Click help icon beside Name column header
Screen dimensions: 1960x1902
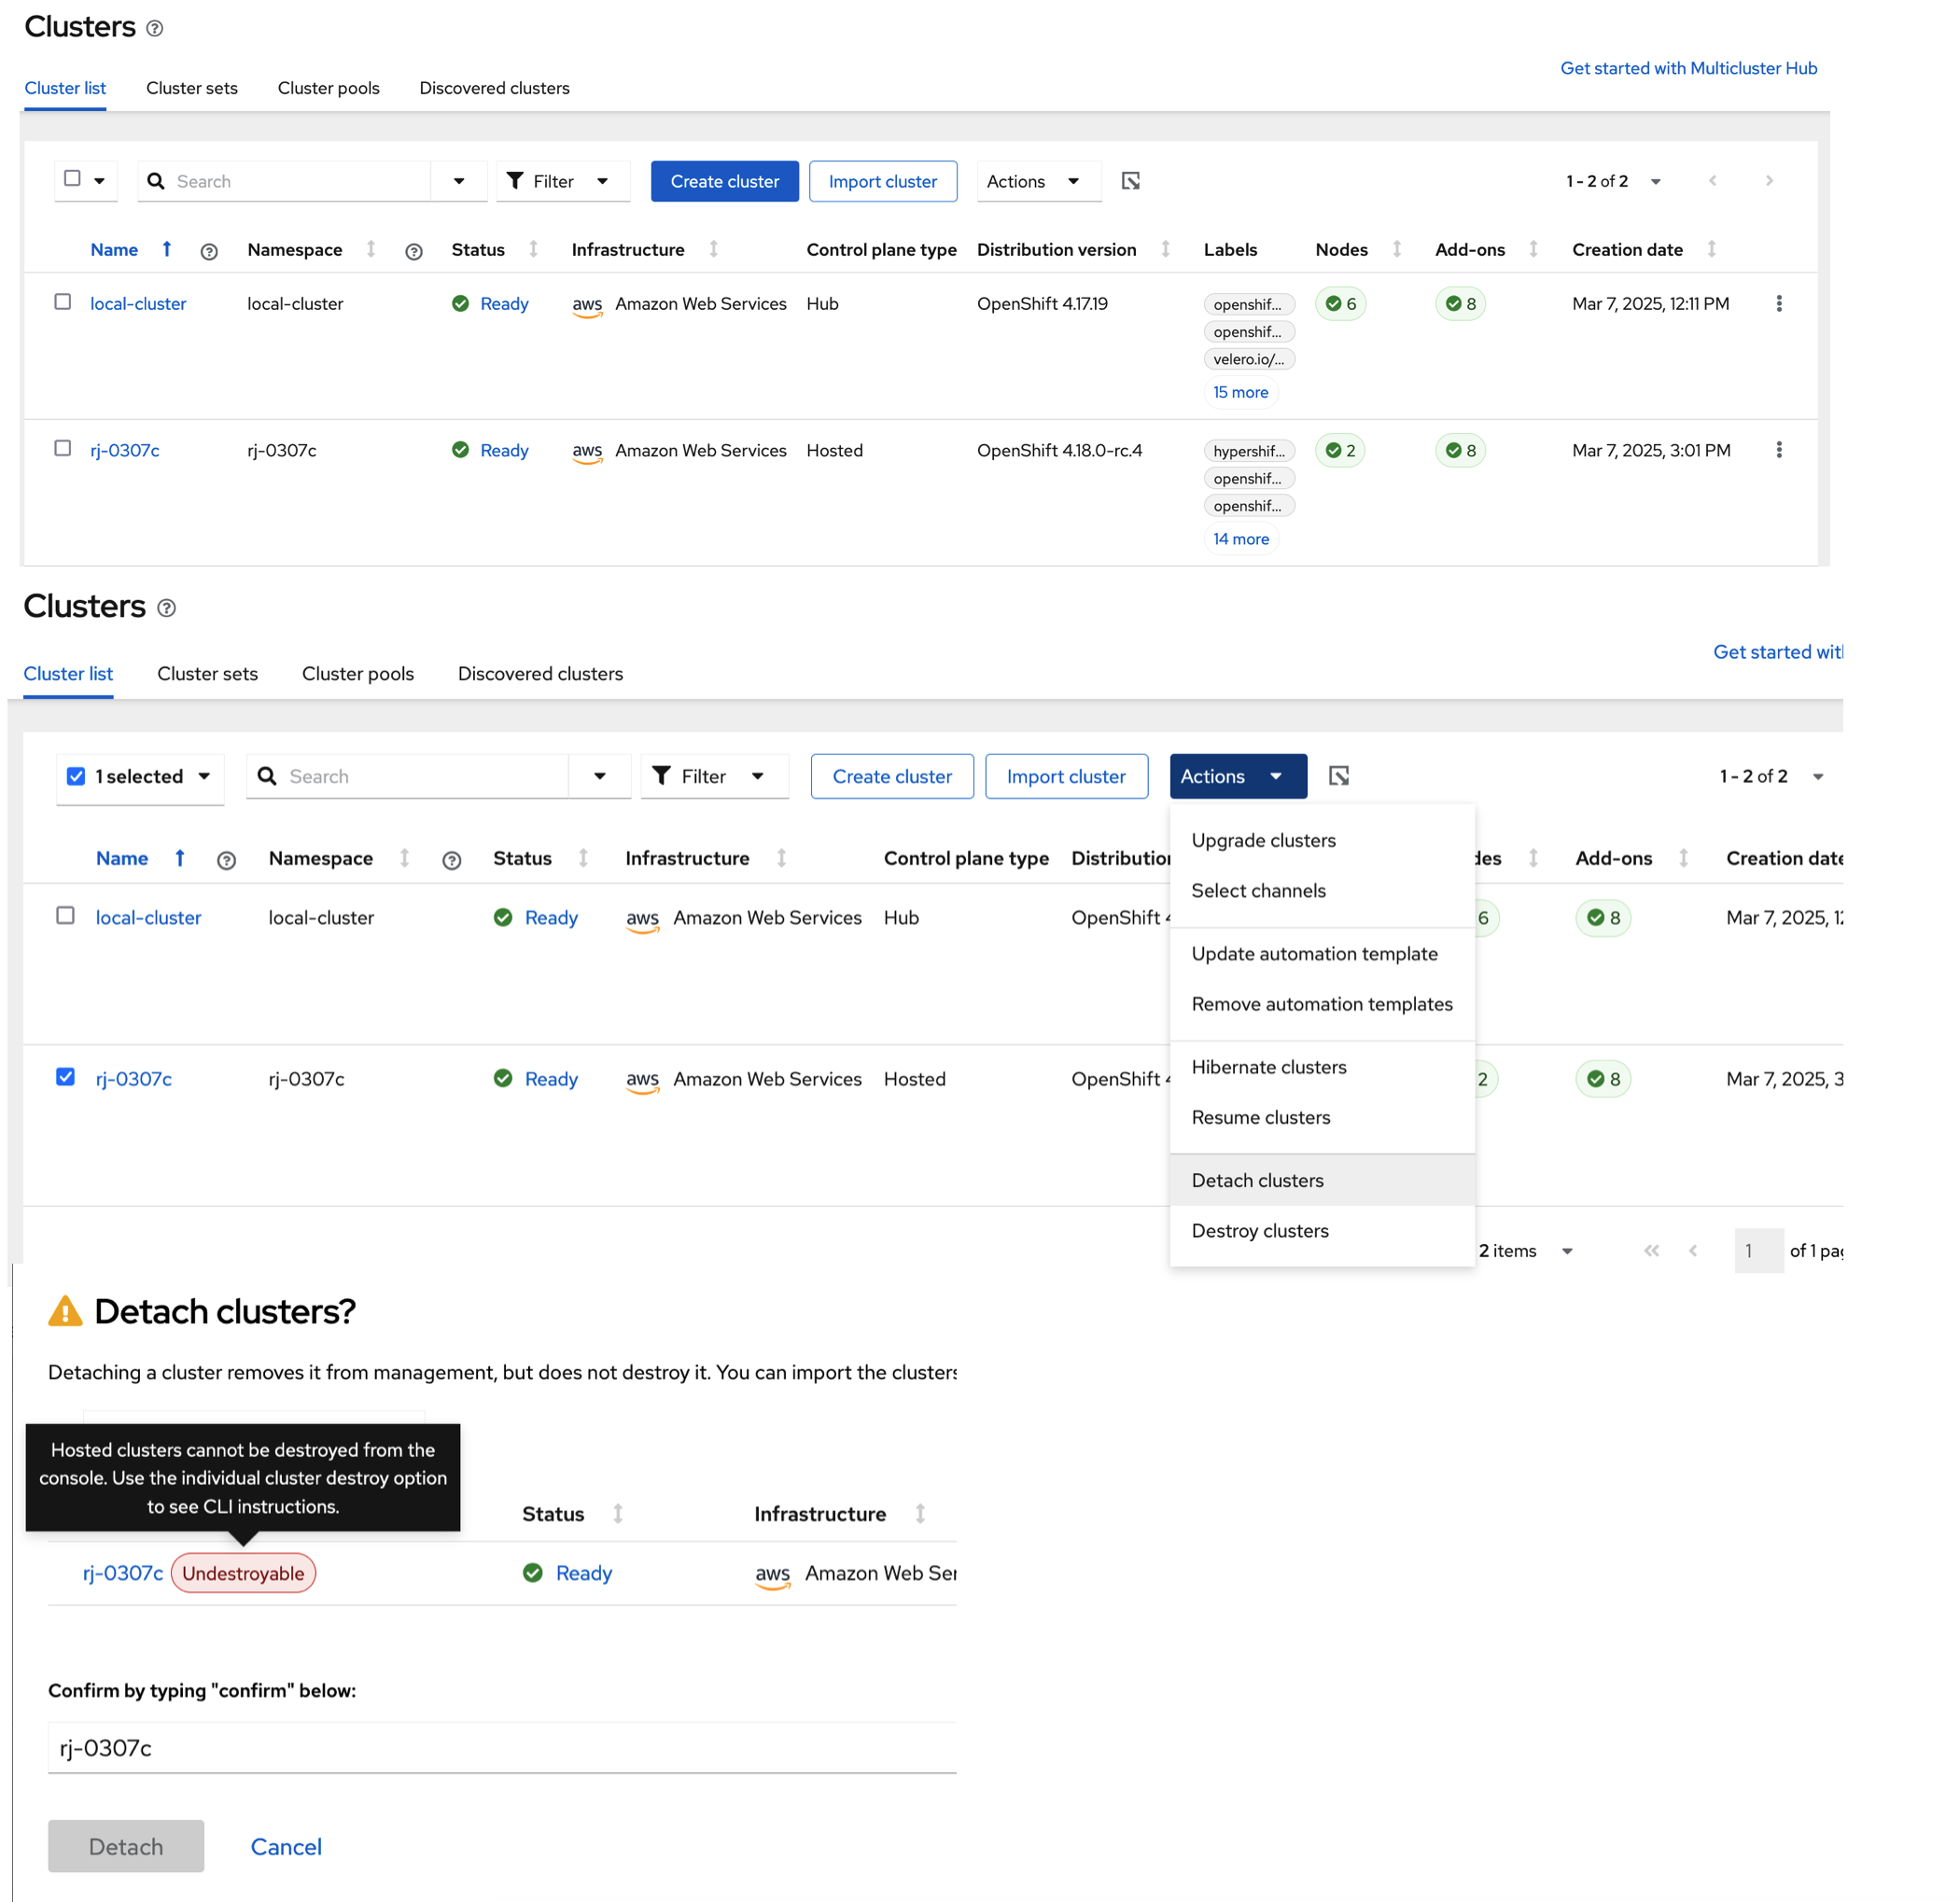point(209,251)
